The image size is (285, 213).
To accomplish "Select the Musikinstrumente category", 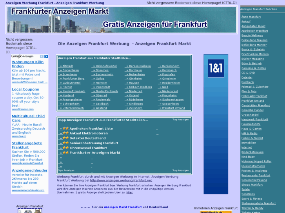I will pyautogui.click(x=253, y=166).
